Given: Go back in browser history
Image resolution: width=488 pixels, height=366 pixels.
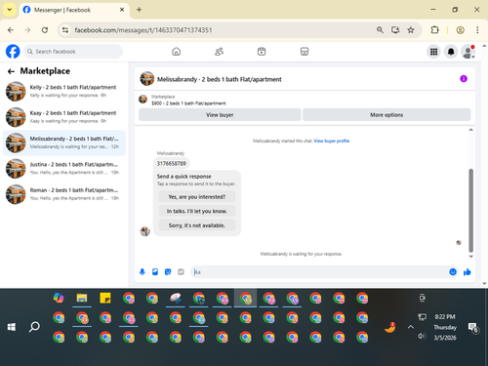Looking at the screenshot, I should [x=11, y=30].
